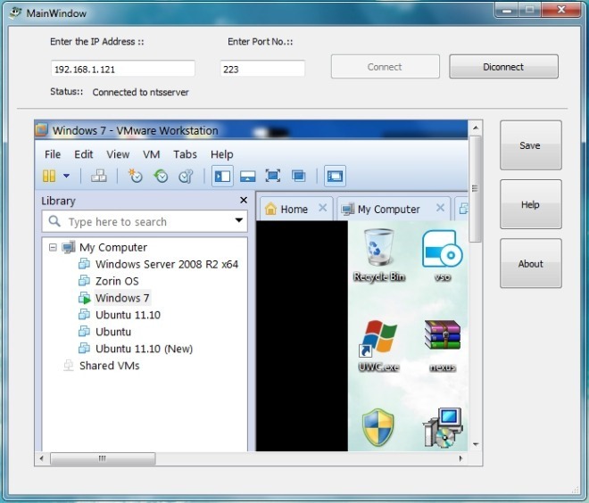Screen dimensions: 589x503
Task: Select the Zorin OS virtual machine
Action: [117, 281]
